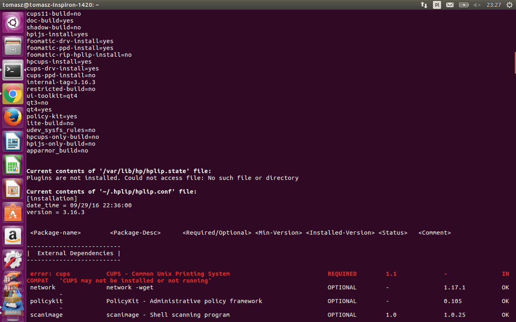The width and height of the screenshot is (516, 322).
Task: Launch Firefox from the launcher
Action: 13,118
